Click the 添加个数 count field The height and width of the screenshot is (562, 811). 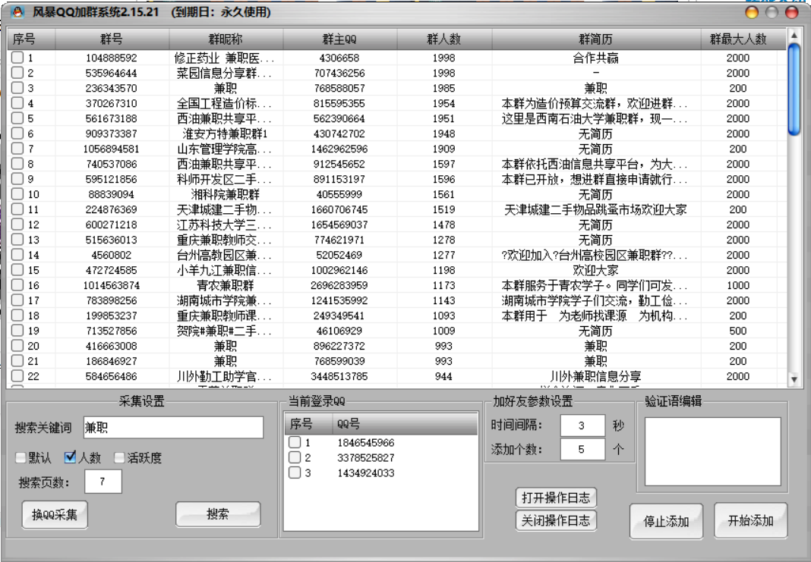pos(582,450)
